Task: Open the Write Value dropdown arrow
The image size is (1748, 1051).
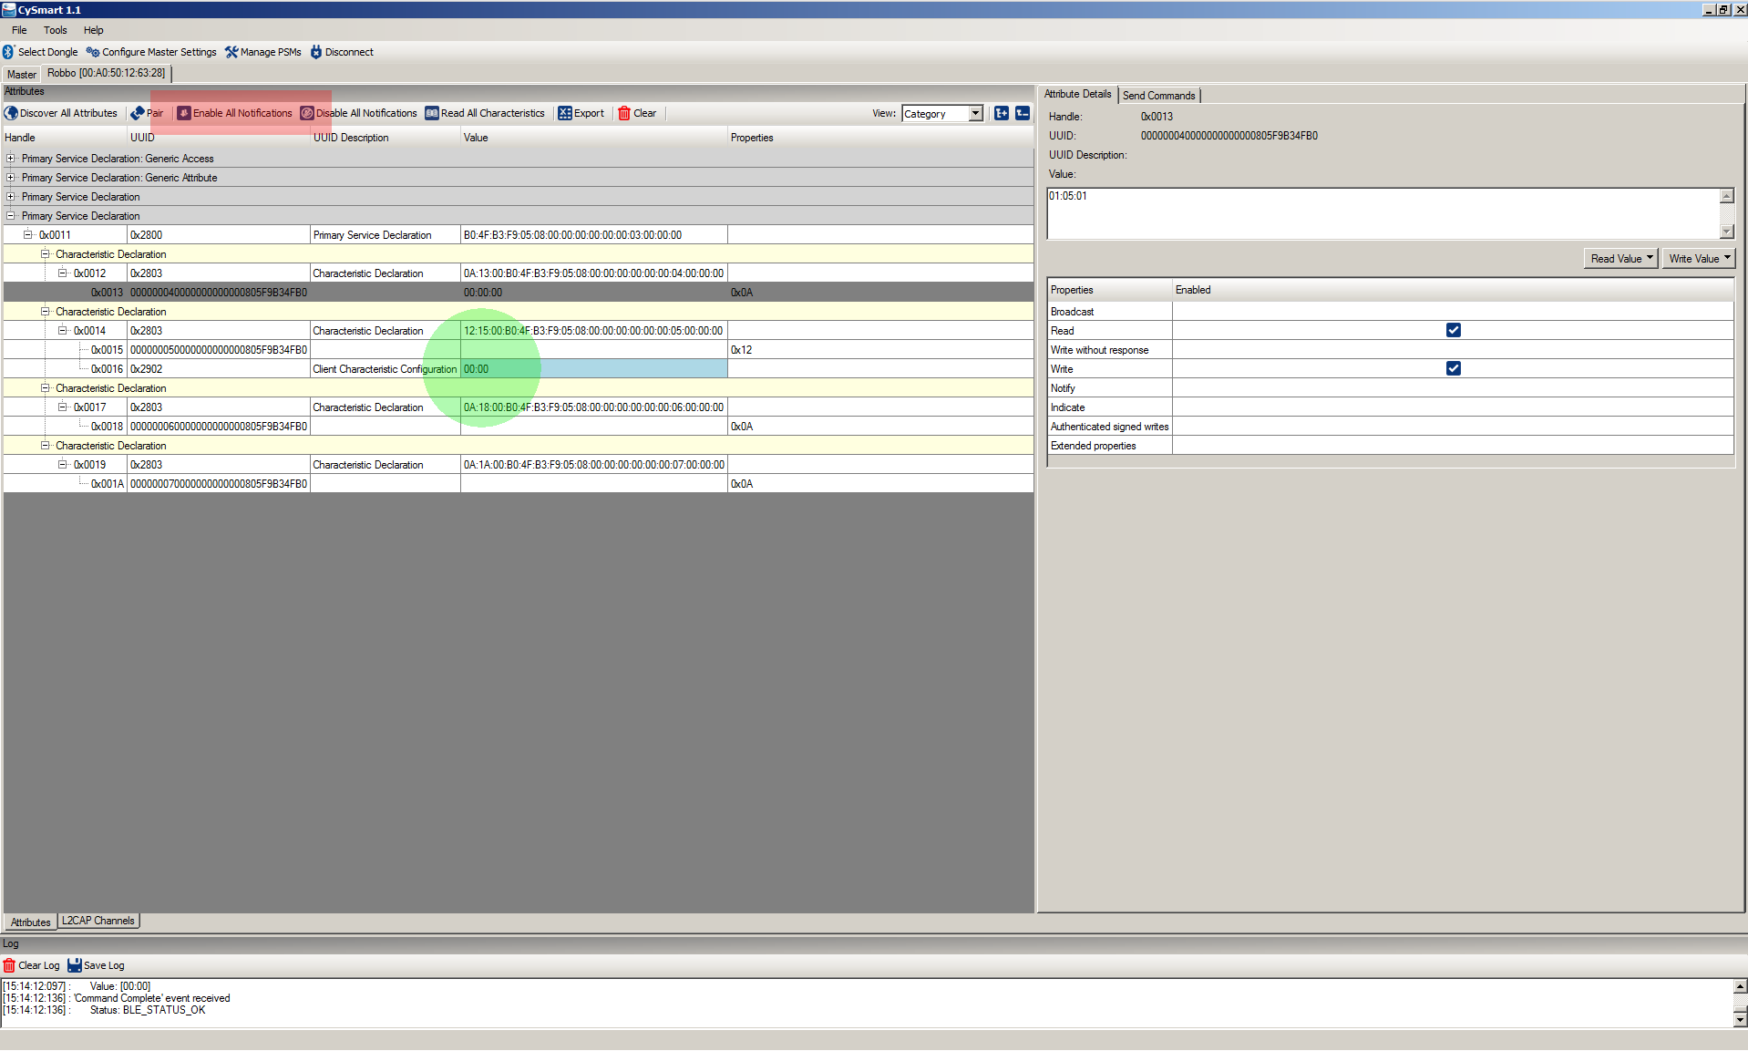Action: 1727,258
